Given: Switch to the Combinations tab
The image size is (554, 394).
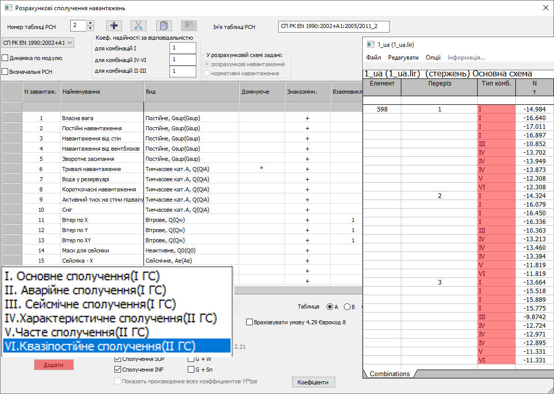Looking at the screenshot, I should click(390, 374).
